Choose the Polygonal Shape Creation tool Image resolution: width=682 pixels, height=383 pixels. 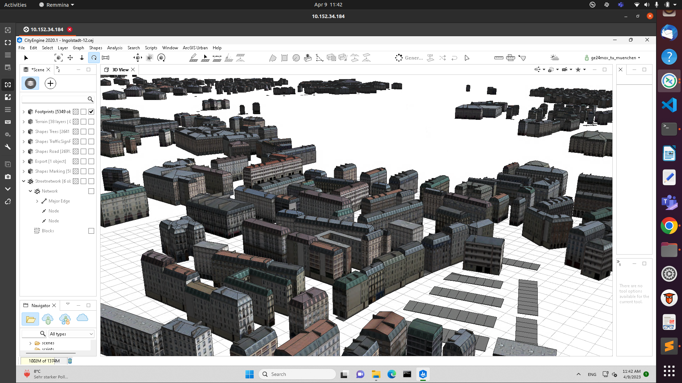coord(272,58)
